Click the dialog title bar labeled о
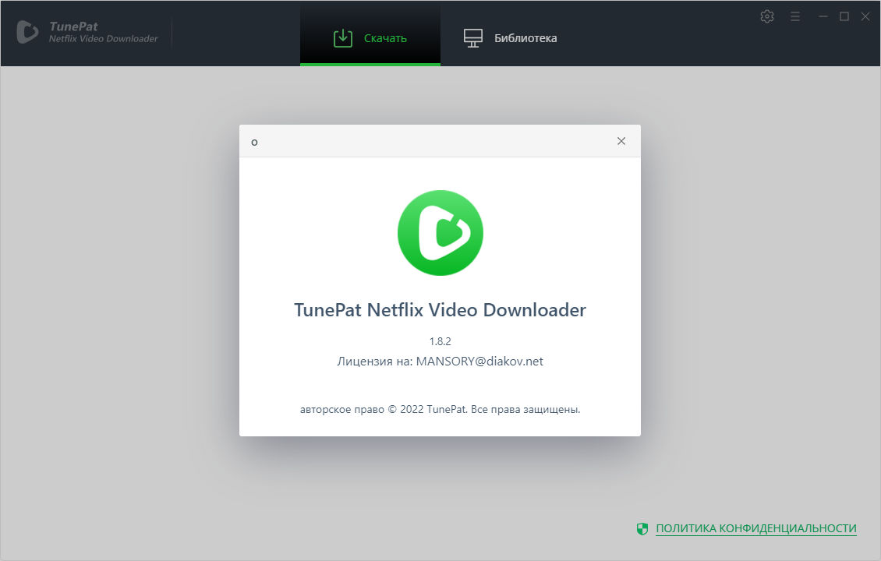This screenshot has height=561, width=881. 421,141
